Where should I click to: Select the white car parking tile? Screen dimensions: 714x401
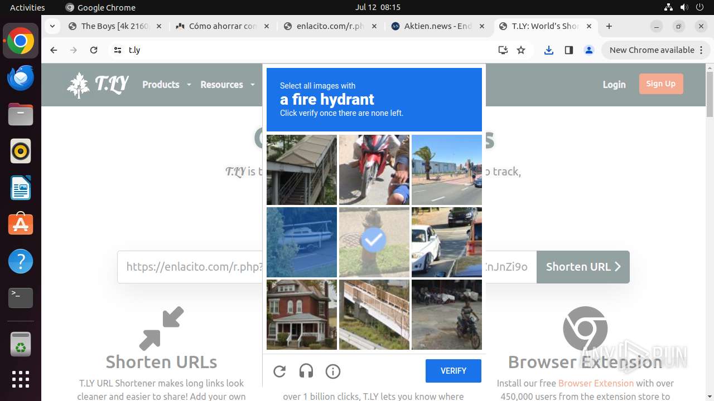tap(447, 242)
